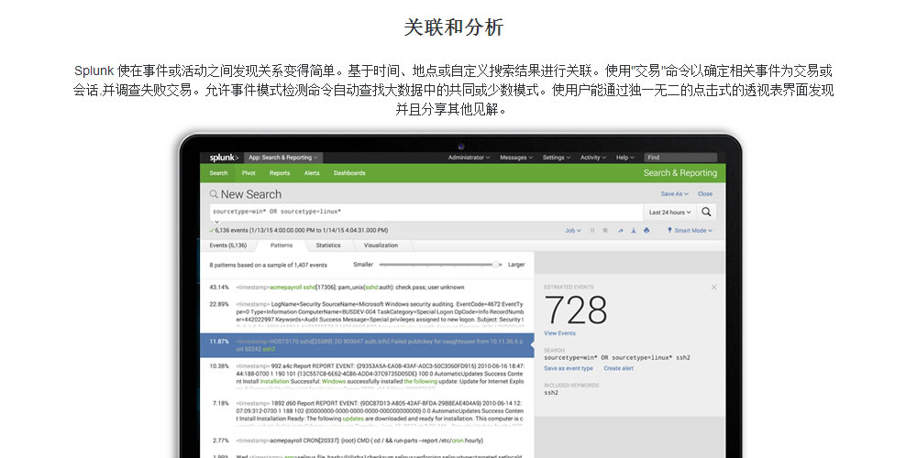Go to Pivot nav item
Screen dimensions: 917x458
[x=249, y=173]
